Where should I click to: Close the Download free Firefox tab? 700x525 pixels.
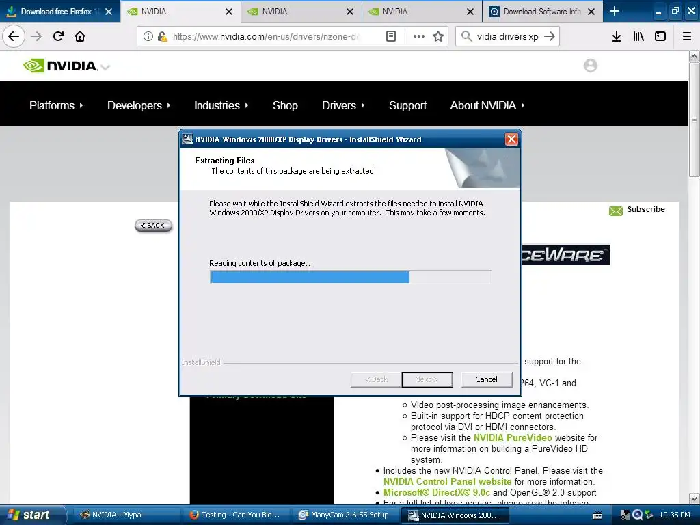tap(109, 12)
